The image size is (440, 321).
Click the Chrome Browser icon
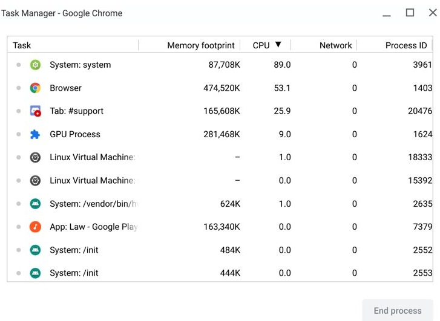[x=35, y=88]
